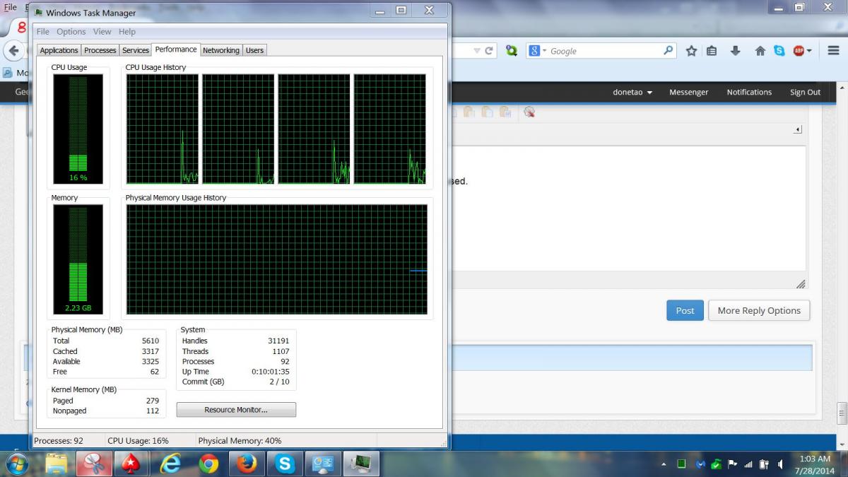Open the Google search engine selector dropdown

coord(545,51)
